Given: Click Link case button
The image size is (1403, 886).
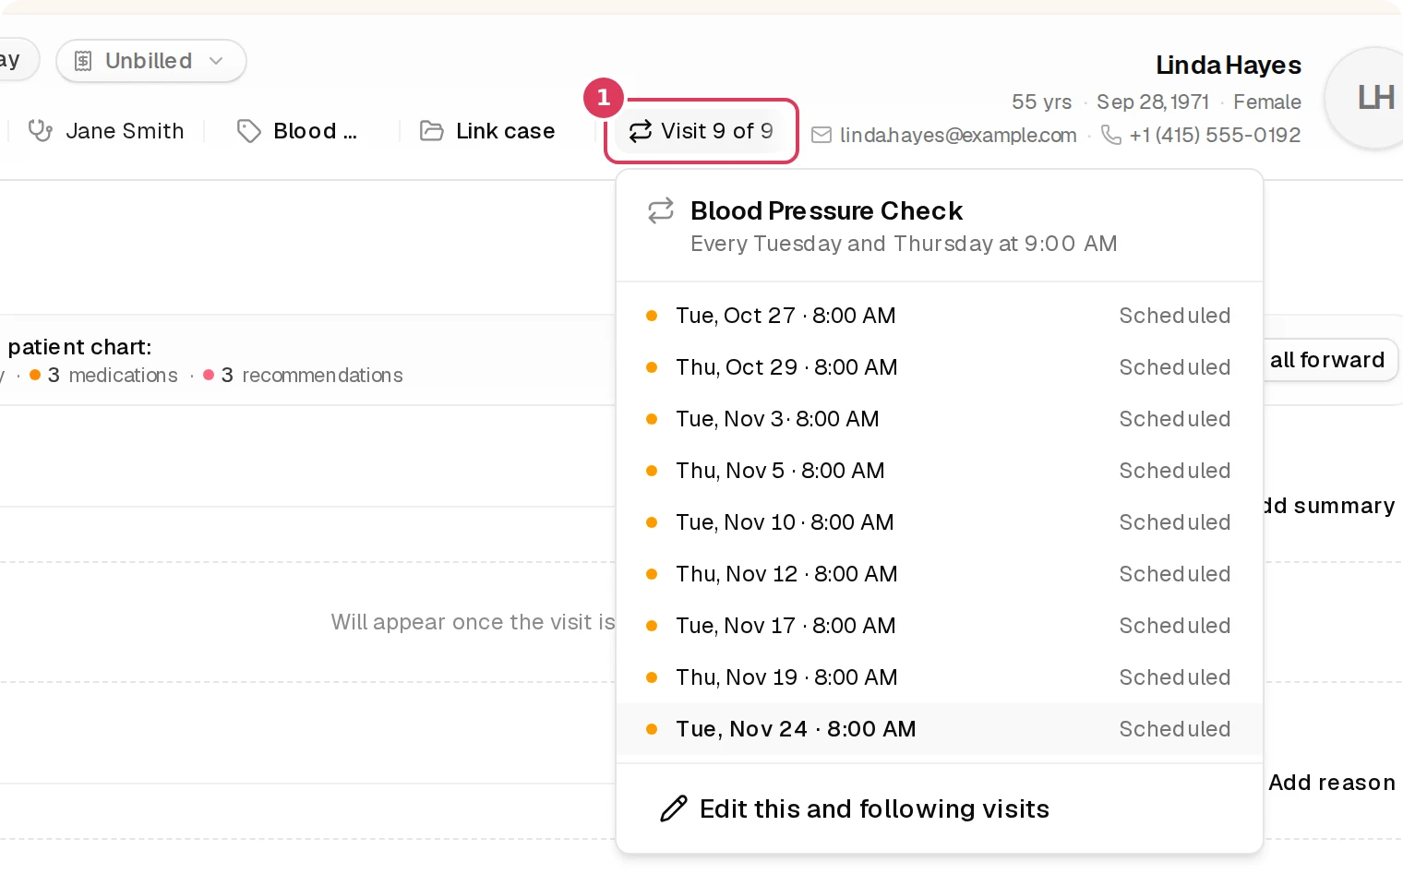Looking at the screenshot, I should pos(487,131).
